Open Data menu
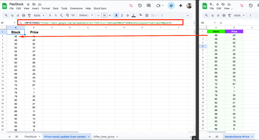This screenshot has width=259, height=140. [55, 8]
